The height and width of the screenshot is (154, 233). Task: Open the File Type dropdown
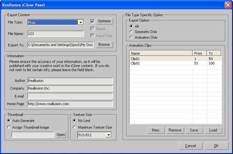point(81,23)
